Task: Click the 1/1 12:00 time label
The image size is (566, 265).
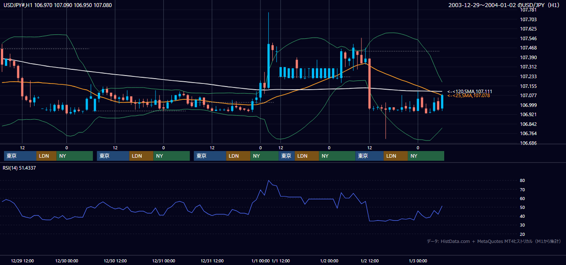Action: (281, 261)
